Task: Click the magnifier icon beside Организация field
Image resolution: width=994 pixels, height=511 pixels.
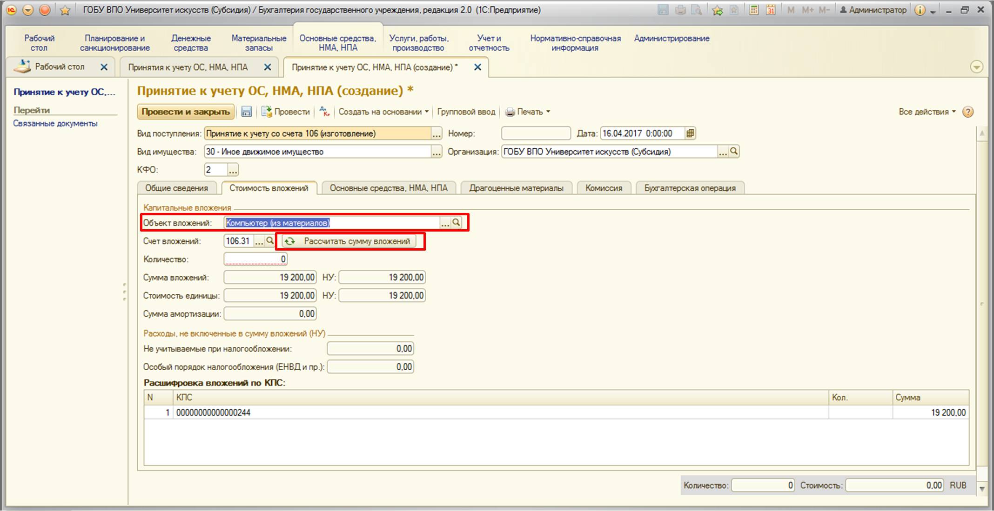Action: (734, 151)
